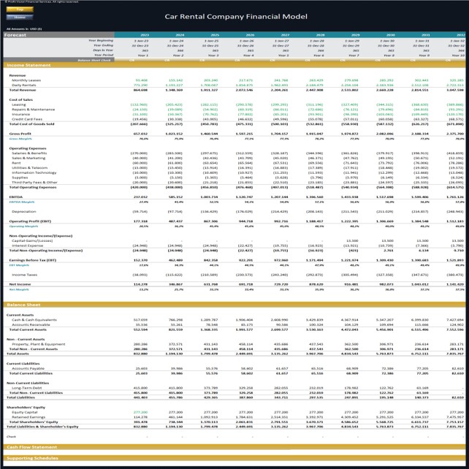This screenshot has height=469, width=469.
Task: Select the Monthly Leases row label
Action: coord(26,80)
